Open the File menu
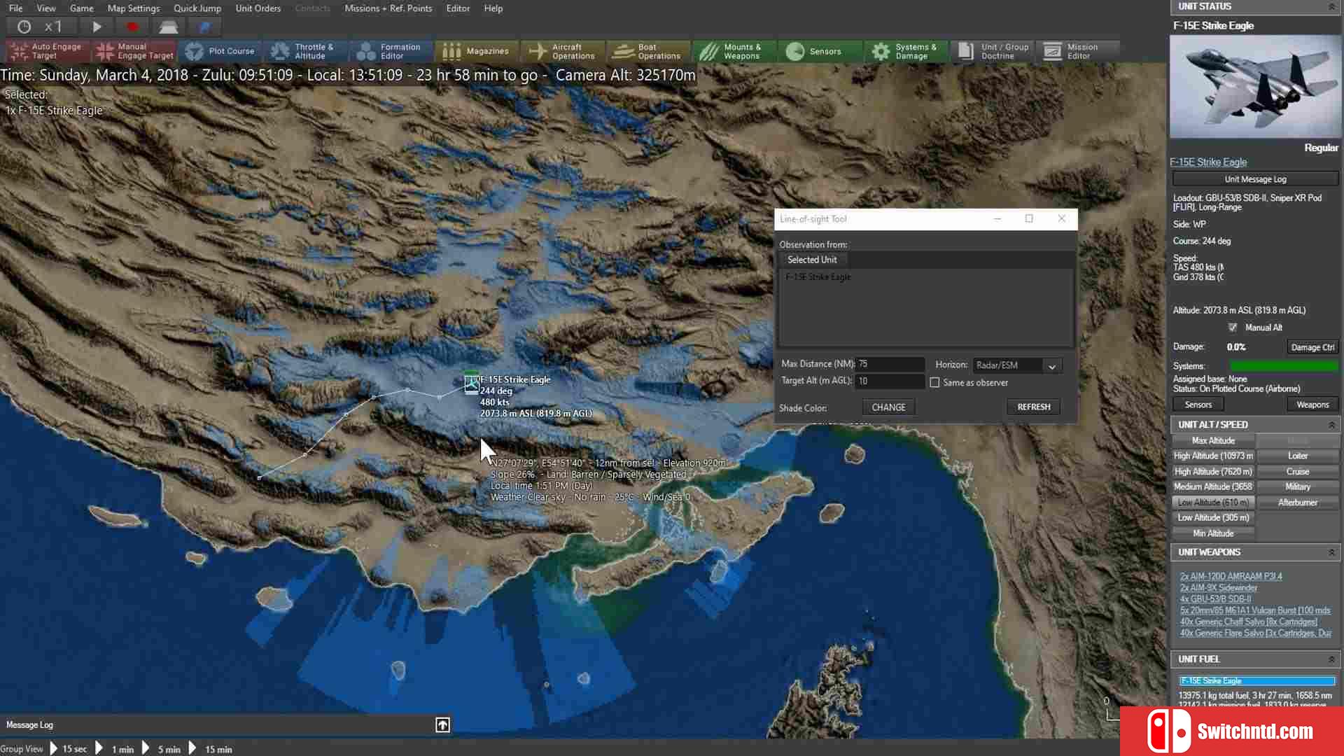Screen dimensions: 1344x756 click(15, 8)
